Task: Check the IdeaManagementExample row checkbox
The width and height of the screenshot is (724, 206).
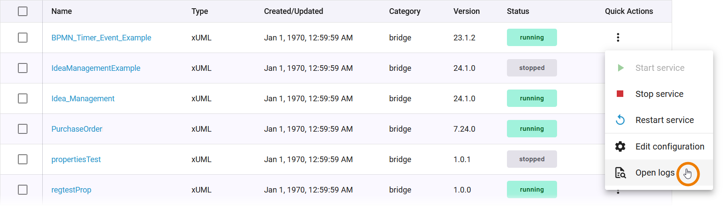Action: [23, 68]
